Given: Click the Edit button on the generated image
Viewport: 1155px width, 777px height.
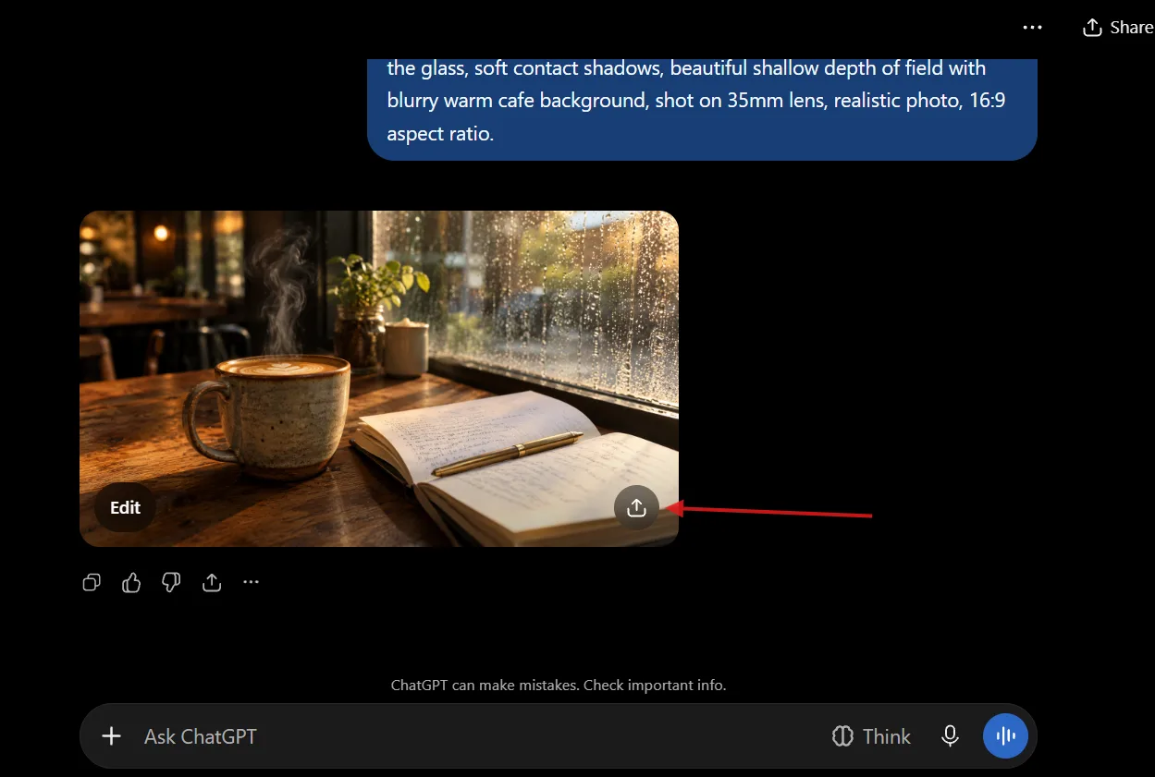Looking at the screenshot, I should coord(125,507).
